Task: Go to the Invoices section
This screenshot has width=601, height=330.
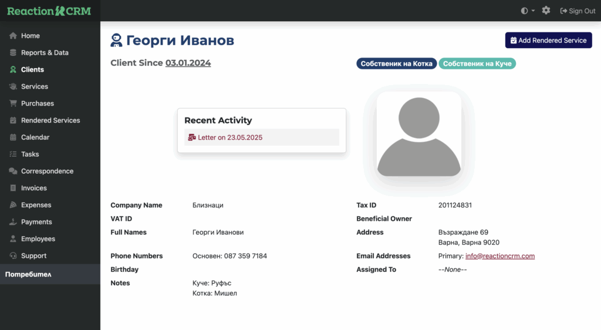Action: coord(33,188)
